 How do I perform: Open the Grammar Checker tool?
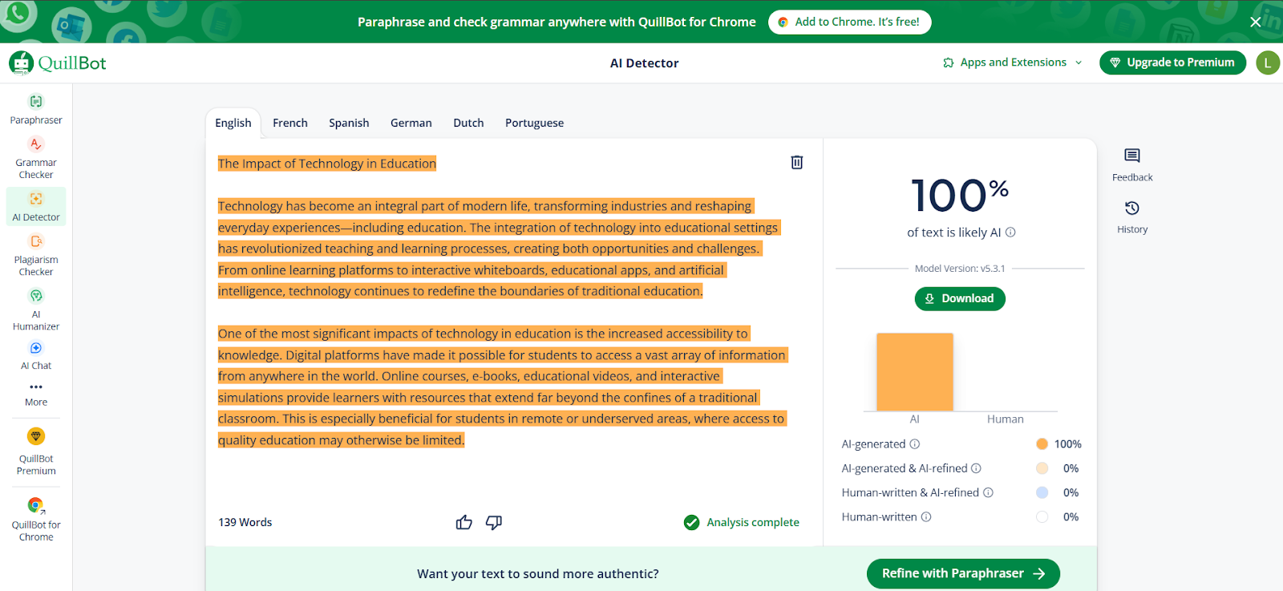(x=36, y=158)
